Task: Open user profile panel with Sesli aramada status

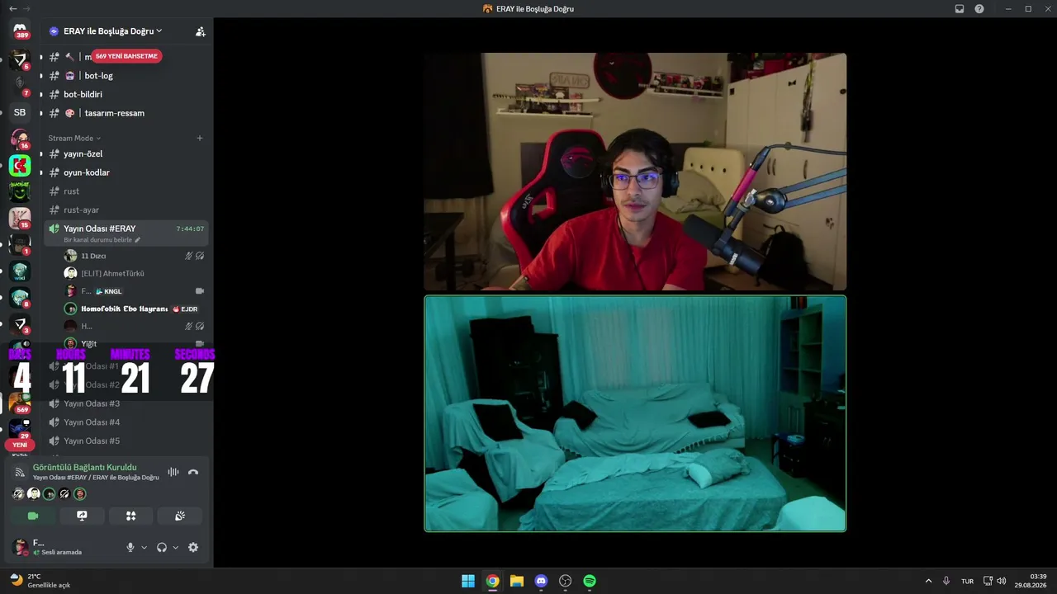Action: 64,547
